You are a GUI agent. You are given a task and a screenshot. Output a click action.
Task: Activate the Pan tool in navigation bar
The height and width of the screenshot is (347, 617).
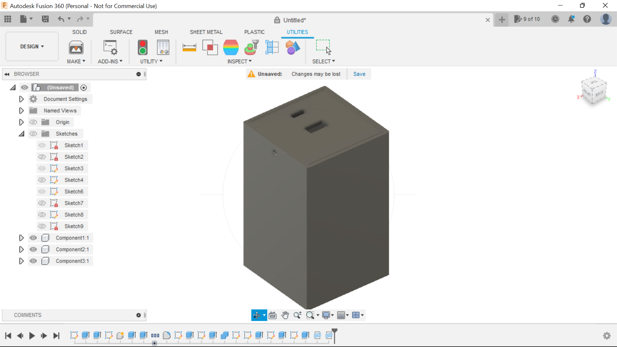pos(285,315)
